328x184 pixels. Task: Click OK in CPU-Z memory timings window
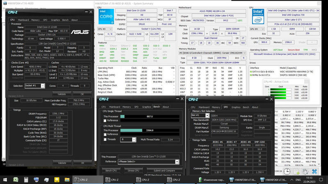point(83,163)
